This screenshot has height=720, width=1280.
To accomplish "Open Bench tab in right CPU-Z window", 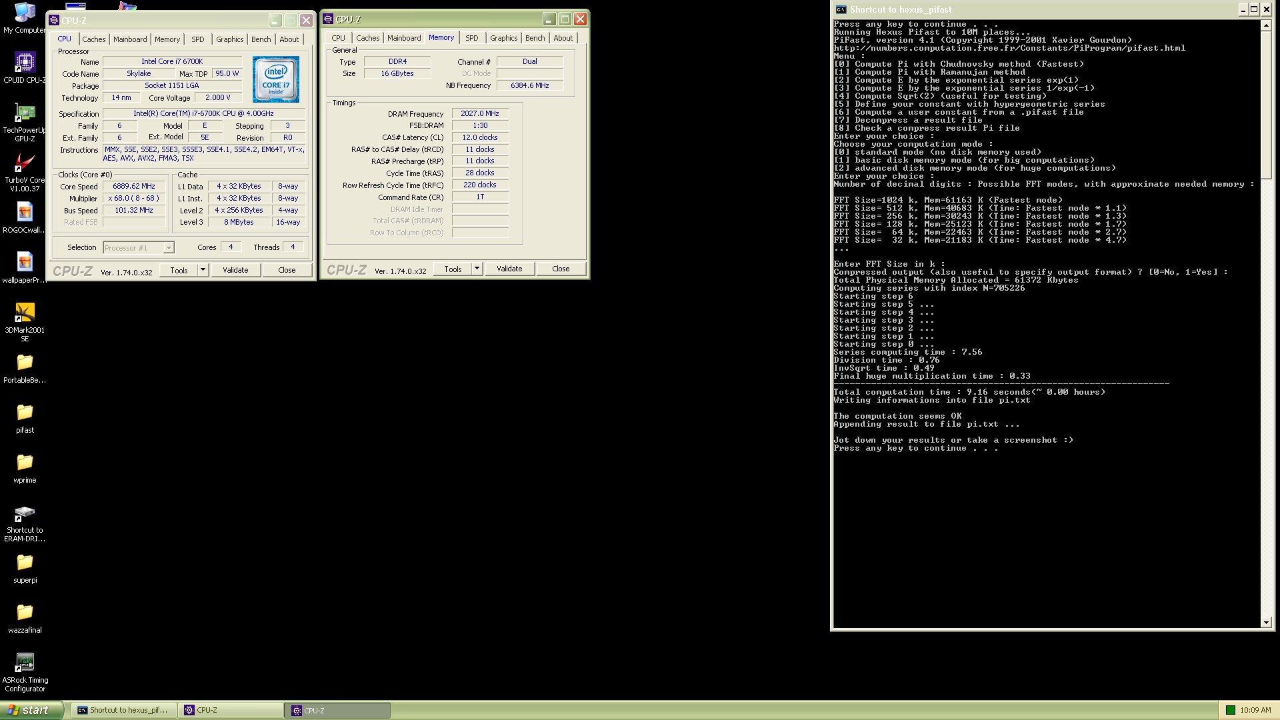I will point(535,38).
